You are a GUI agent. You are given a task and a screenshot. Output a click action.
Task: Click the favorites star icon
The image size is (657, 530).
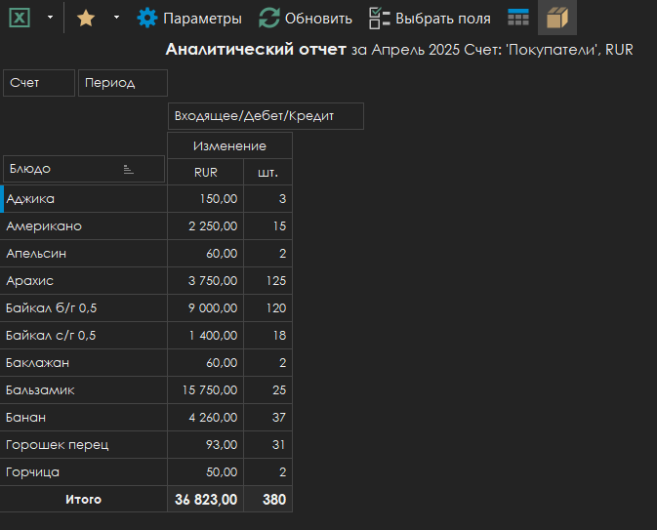coord(86,18)
